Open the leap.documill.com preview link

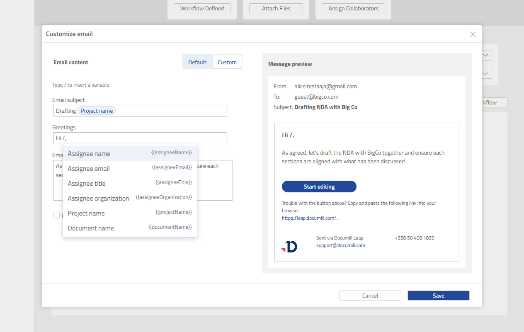click(x=311, y=218)
